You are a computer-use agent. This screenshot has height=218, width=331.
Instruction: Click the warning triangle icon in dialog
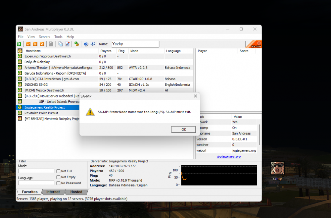(90, 112)
